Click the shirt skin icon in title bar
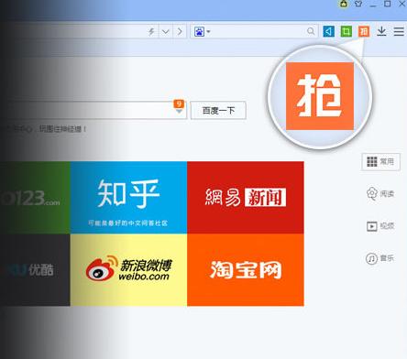Screen dimensions: 407x359 (x=358, y=4)
